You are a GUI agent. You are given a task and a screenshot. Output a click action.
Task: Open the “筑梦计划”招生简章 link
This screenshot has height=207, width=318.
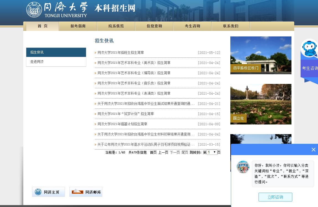pos(126,114)
